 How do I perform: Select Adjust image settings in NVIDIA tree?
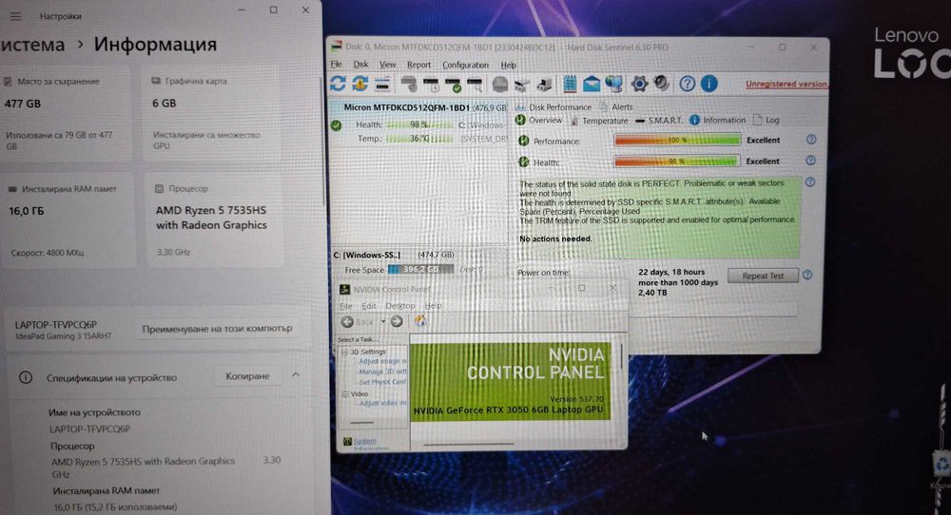(x=381, y=361)
